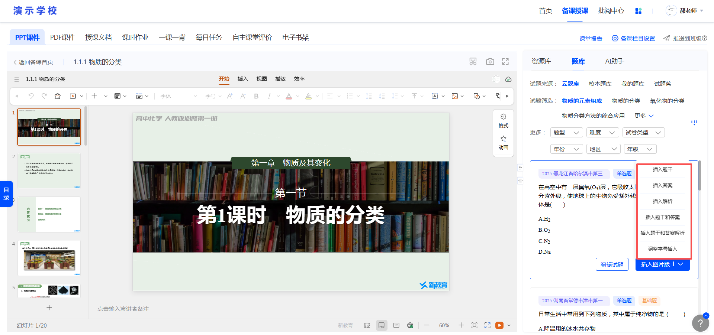
Task: Toggle the hamburger outline menu icon
Action: pyautogui.click(x=17, y=79)
